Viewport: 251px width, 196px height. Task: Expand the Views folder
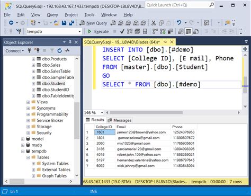28,102
